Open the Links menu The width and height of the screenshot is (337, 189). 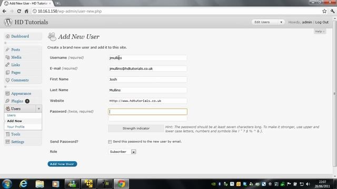click(15, 65)
